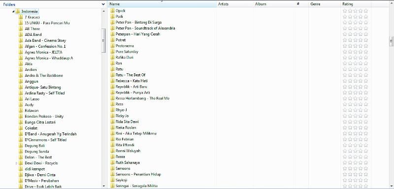
Task: Select Peter Pan - Bintang Di Surga
Action: (x=139, y=22)
